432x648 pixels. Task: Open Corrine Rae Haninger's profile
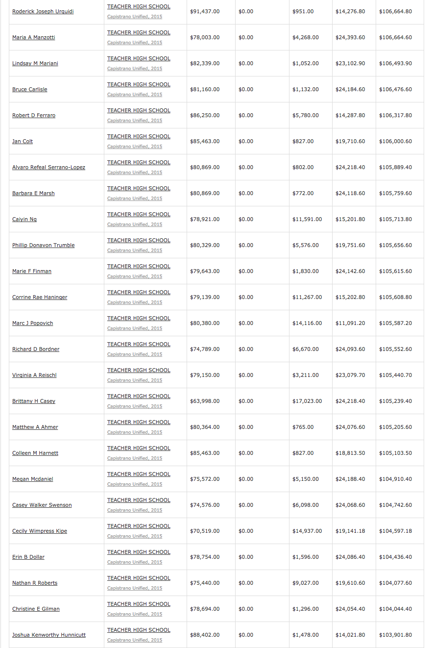[40, 297]
